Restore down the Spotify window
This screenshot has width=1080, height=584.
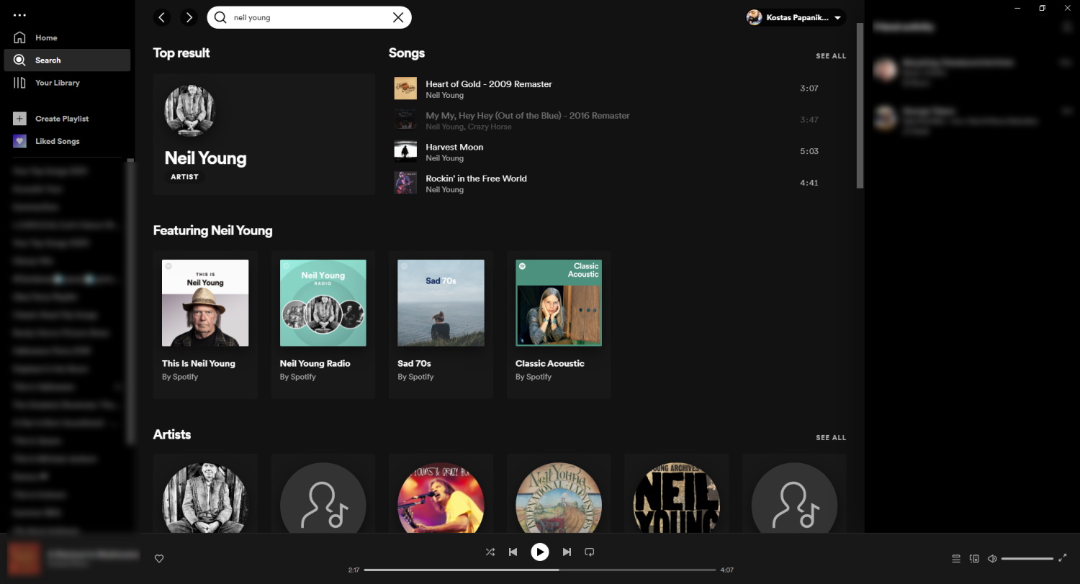point(1042,8)
